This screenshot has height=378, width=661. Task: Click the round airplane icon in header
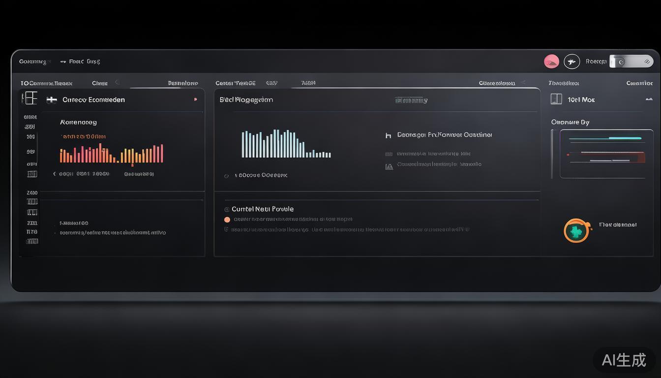coord(571,62)
